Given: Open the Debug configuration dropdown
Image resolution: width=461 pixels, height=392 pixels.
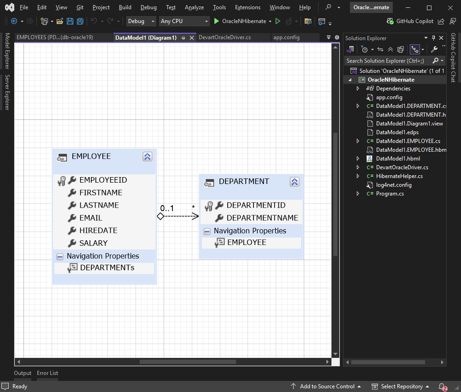Looking at the screenshot, I should (x=141, y=21).
